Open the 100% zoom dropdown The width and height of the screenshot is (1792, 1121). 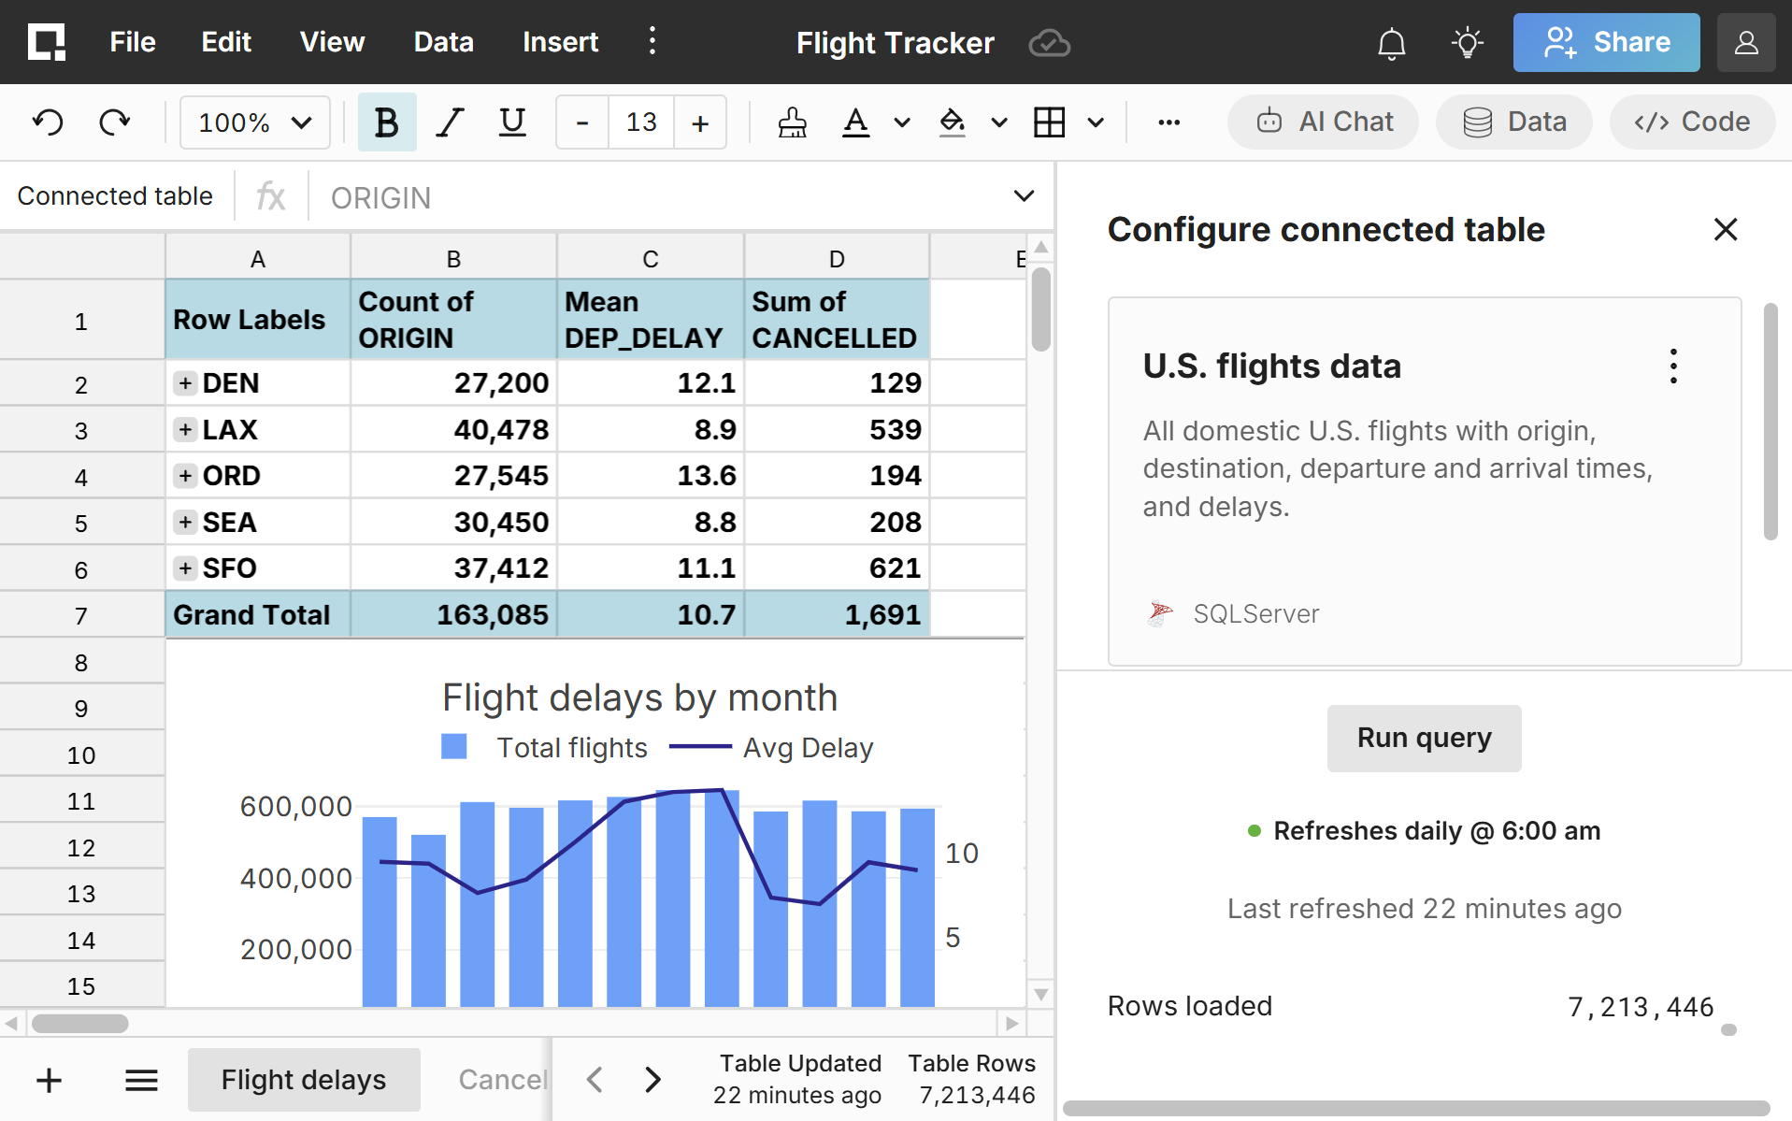[254, 122]
